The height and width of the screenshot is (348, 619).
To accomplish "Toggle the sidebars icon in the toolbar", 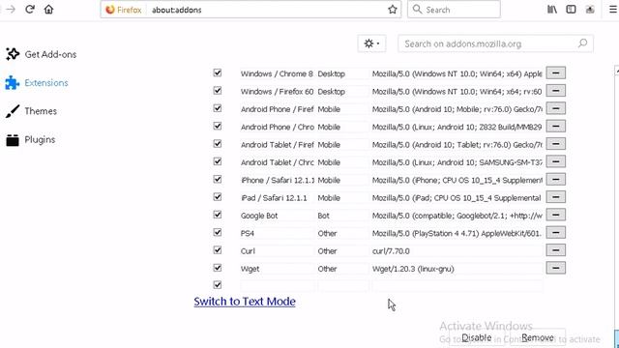I will pos(571,10).
